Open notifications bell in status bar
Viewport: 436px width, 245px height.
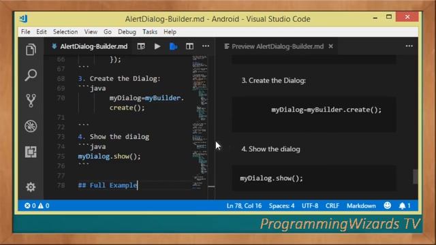click(405, 206)
